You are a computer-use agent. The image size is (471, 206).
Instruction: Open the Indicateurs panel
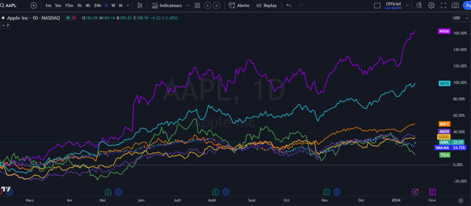[x=167, y=6]
